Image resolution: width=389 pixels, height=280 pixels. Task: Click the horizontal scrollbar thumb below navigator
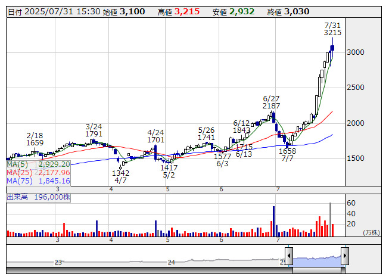tap(317, 270)
